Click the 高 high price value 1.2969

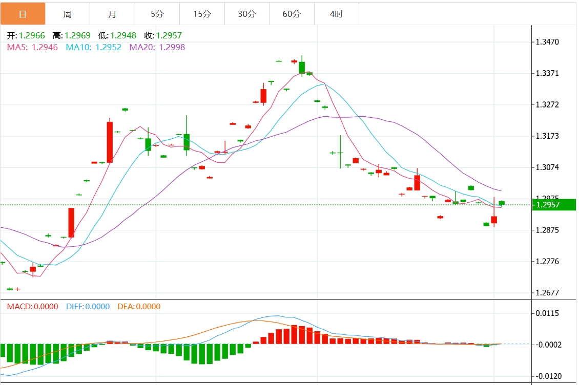point(77,36)
